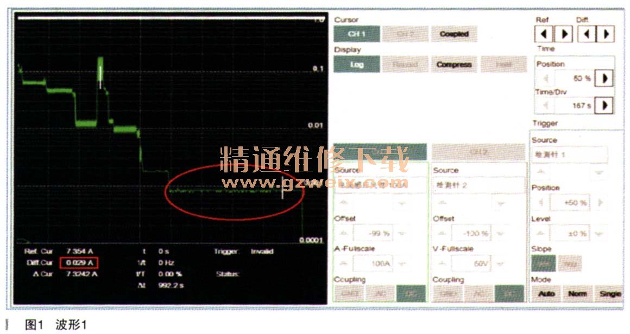Open the CH2 Source field 检测针 2
The width and height of the screenshot is (630, 334).
coord(478,185)
